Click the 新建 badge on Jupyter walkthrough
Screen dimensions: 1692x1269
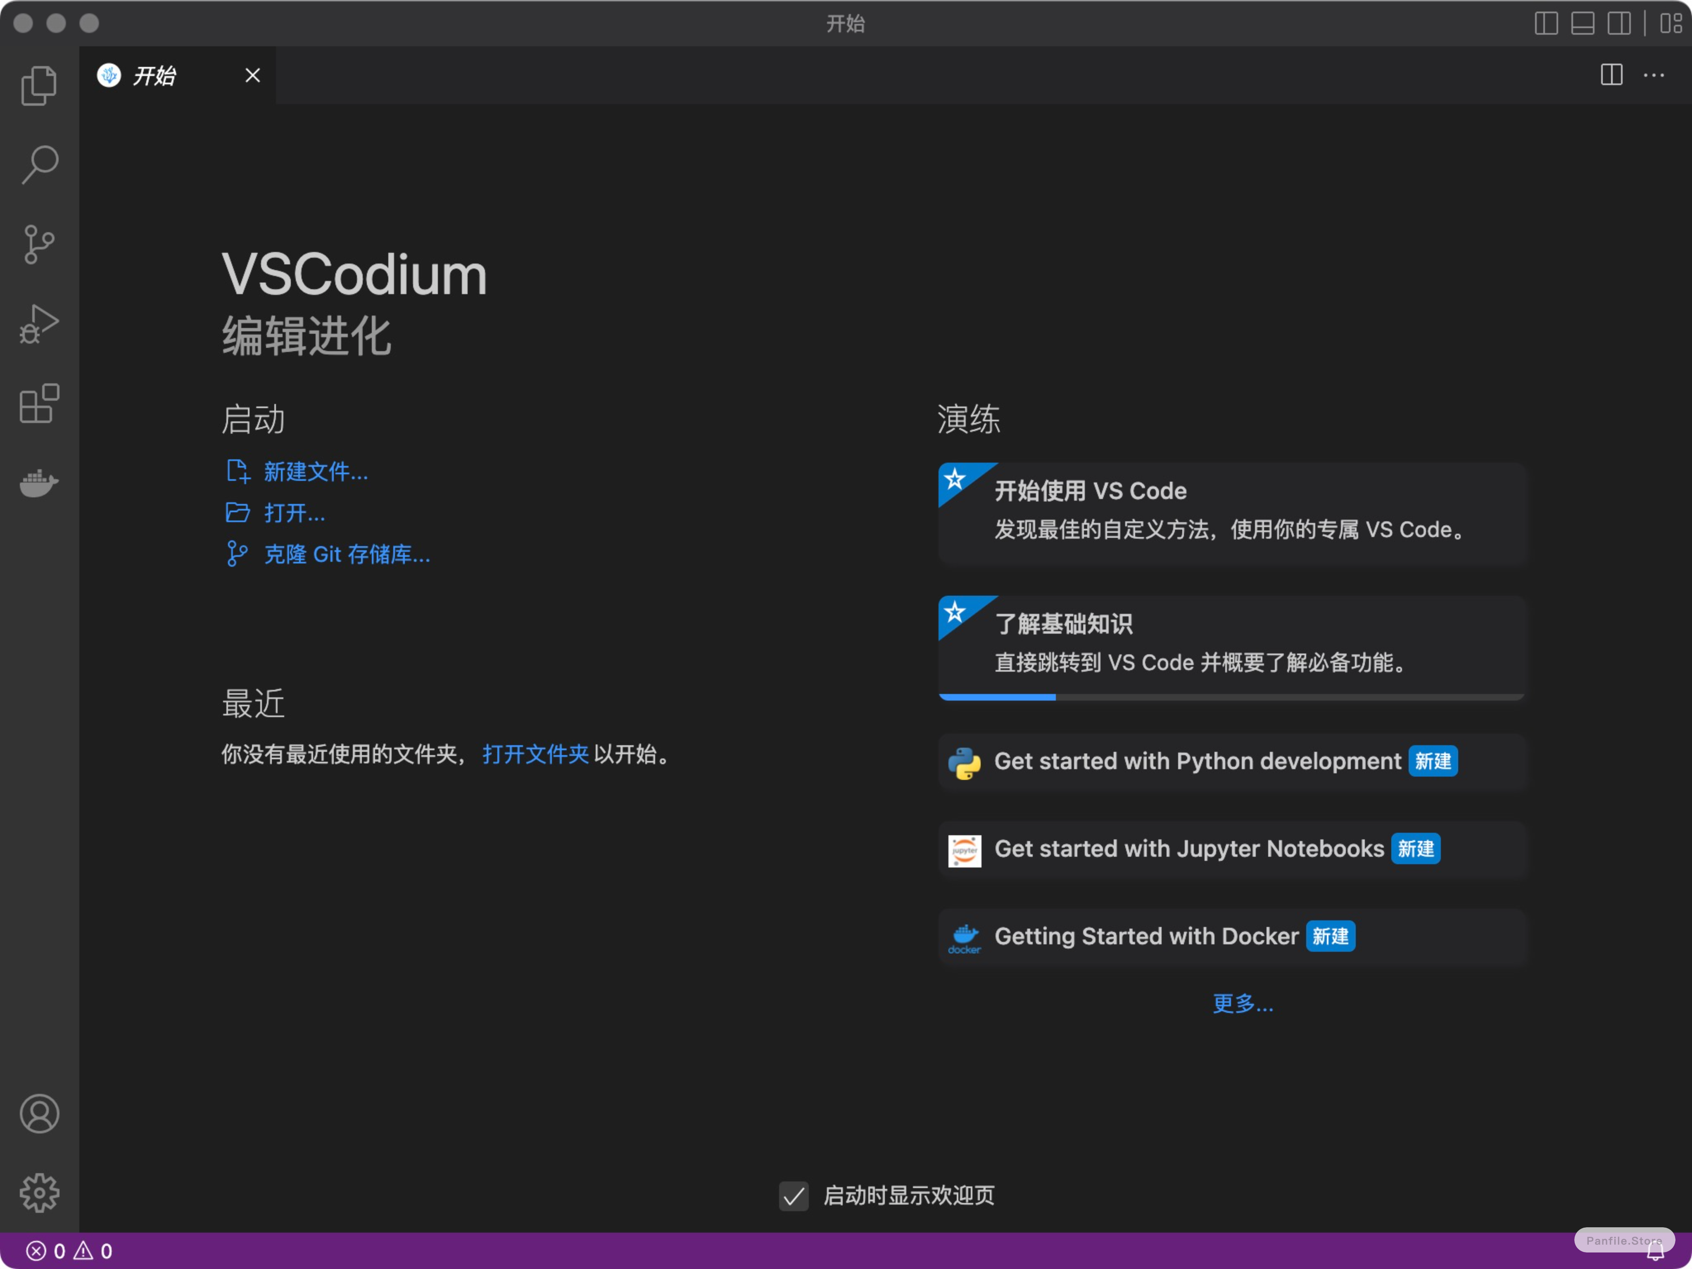point(1416,848)
